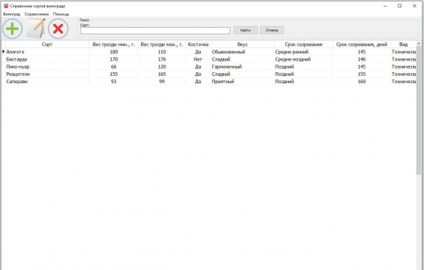Screen dimensions: 424x270
Task: Click the red X delete record icon
Action: click(x=58, y=28)
